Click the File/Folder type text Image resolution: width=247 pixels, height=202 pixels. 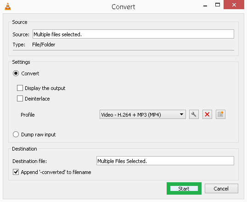[44, 45]
